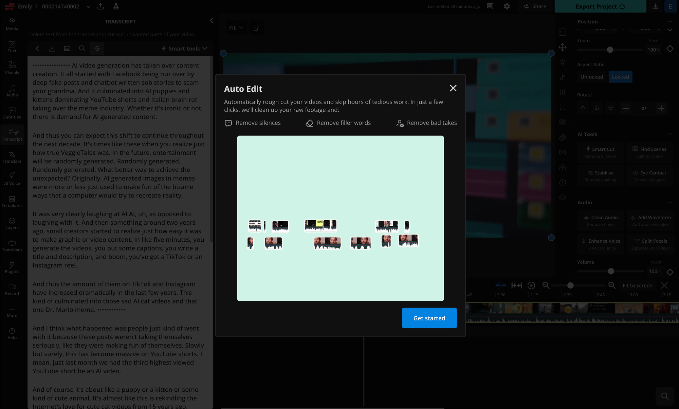Select the strikethrough tool above the transcript
The height and width of the screenshot is (409, 679).
[x=97, y=49]
